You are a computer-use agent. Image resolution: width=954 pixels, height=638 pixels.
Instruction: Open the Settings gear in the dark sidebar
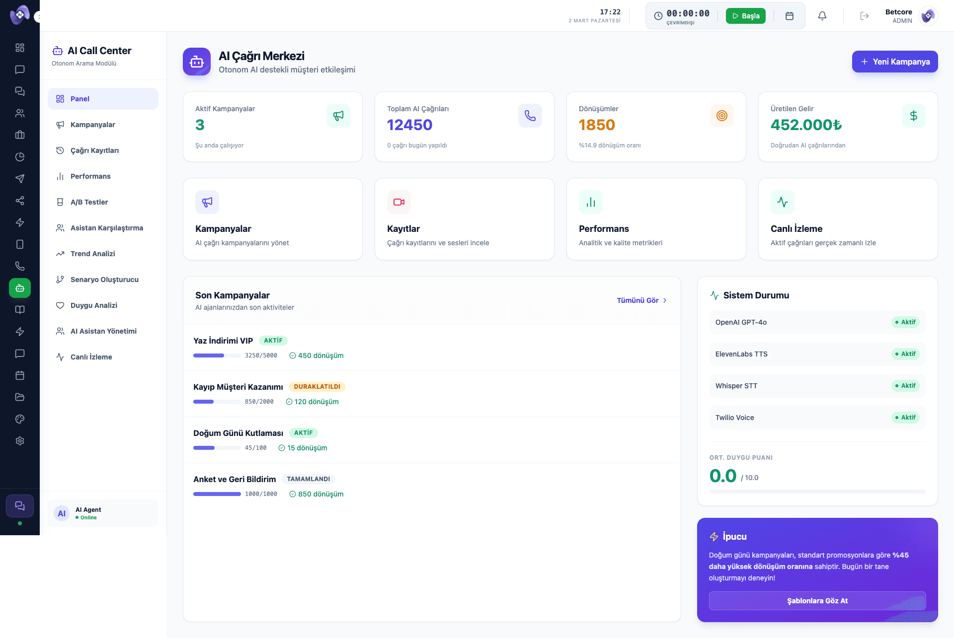(20, 441)
